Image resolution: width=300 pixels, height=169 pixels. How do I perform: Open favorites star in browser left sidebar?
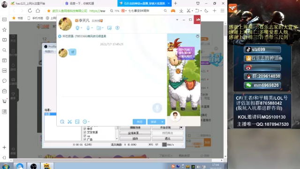click(4, 30)
